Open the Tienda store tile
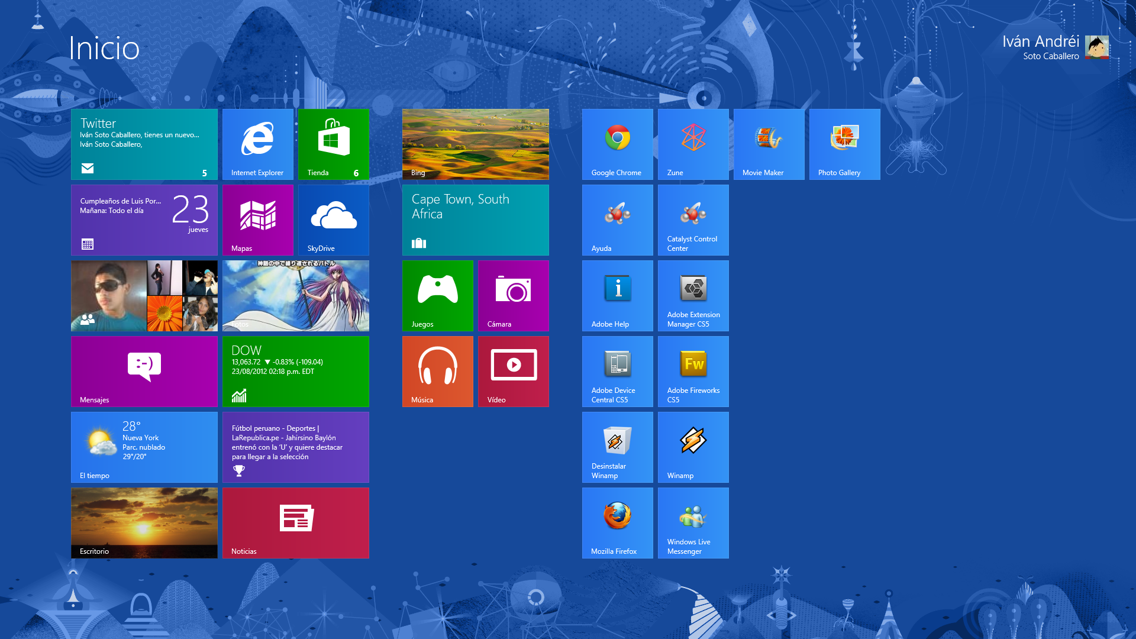 pyautogui.click(x=334, y=144)
